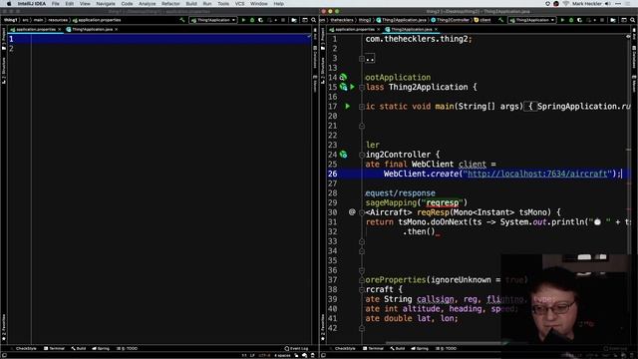
Task: Open the Navigate menu
Action: tap(106, 4)
